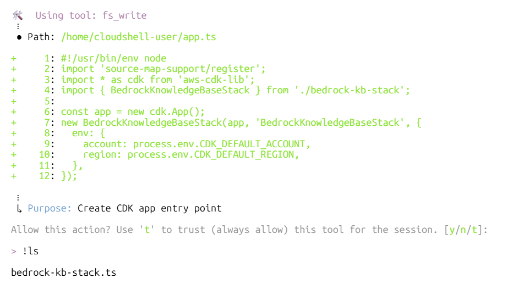Image resolution: width=529 pixels, height=284 pixels.
Task: Click the vertical ellipsis above the Path line
Action: (18, 26)
